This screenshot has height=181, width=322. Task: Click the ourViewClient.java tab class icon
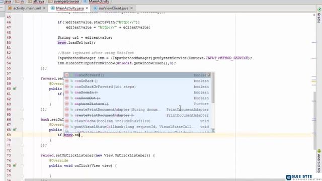(95, 8)
